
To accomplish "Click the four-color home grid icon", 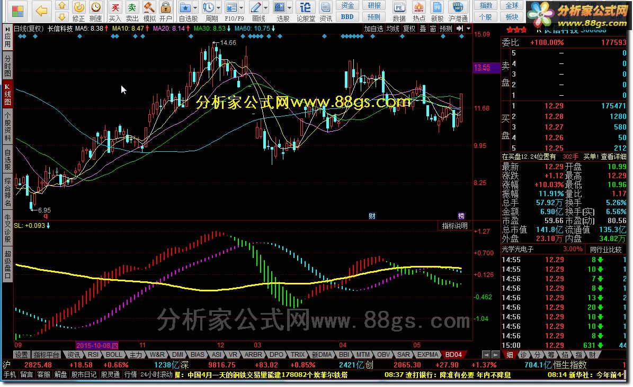I will pos(17,11).
